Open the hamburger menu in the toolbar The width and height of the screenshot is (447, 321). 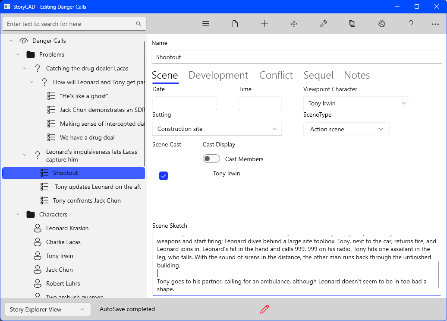point(206,24)
